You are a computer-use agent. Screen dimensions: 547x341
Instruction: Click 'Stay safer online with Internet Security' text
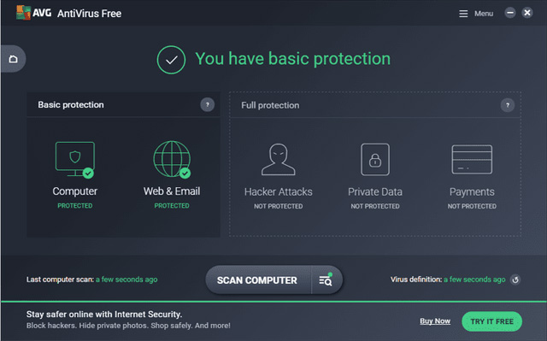coord(104,315)
